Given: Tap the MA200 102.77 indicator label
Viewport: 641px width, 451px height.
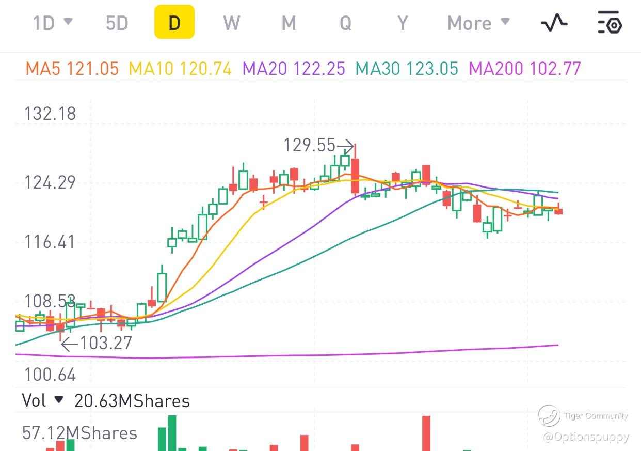Looking at the screenshot, I should coord(525,68).
